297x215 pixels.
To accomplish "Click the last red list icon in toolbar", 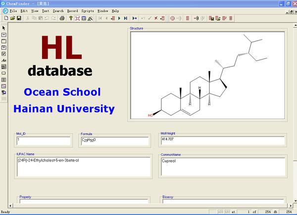I will 231,18.
